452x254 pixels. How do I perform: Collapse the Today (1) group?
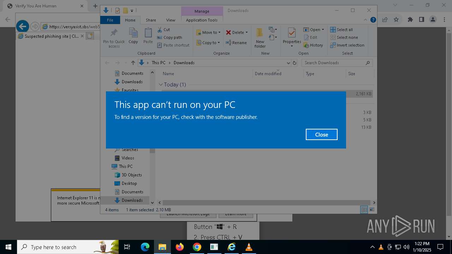161,85
